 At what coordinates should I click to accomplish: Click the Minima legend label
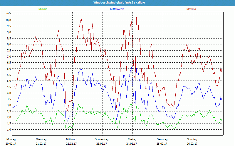tap(43, 9)
